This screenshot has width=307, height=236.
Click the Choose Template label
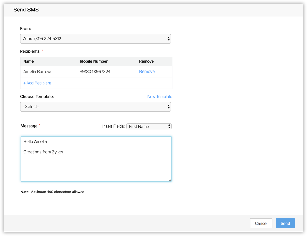(x=37, y=97)
